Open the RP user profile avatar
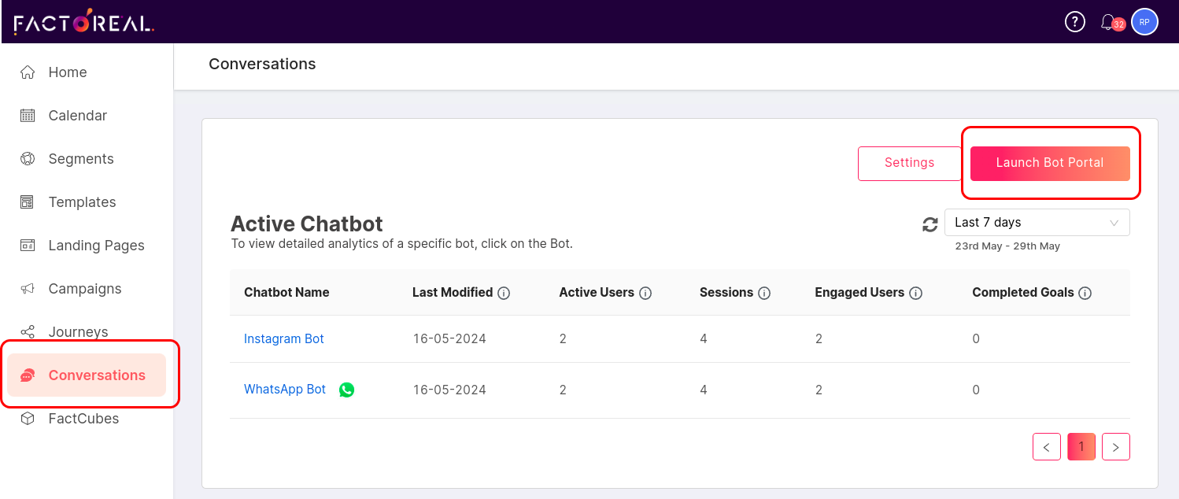Viewport: 1179px width, 499px height. [1144, 22]
